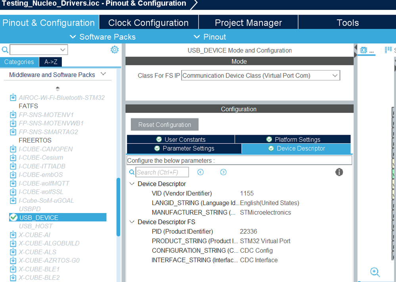Select USB_HOST in the middleware list
Screen dimensions: 396x282
tap(36, 226)
